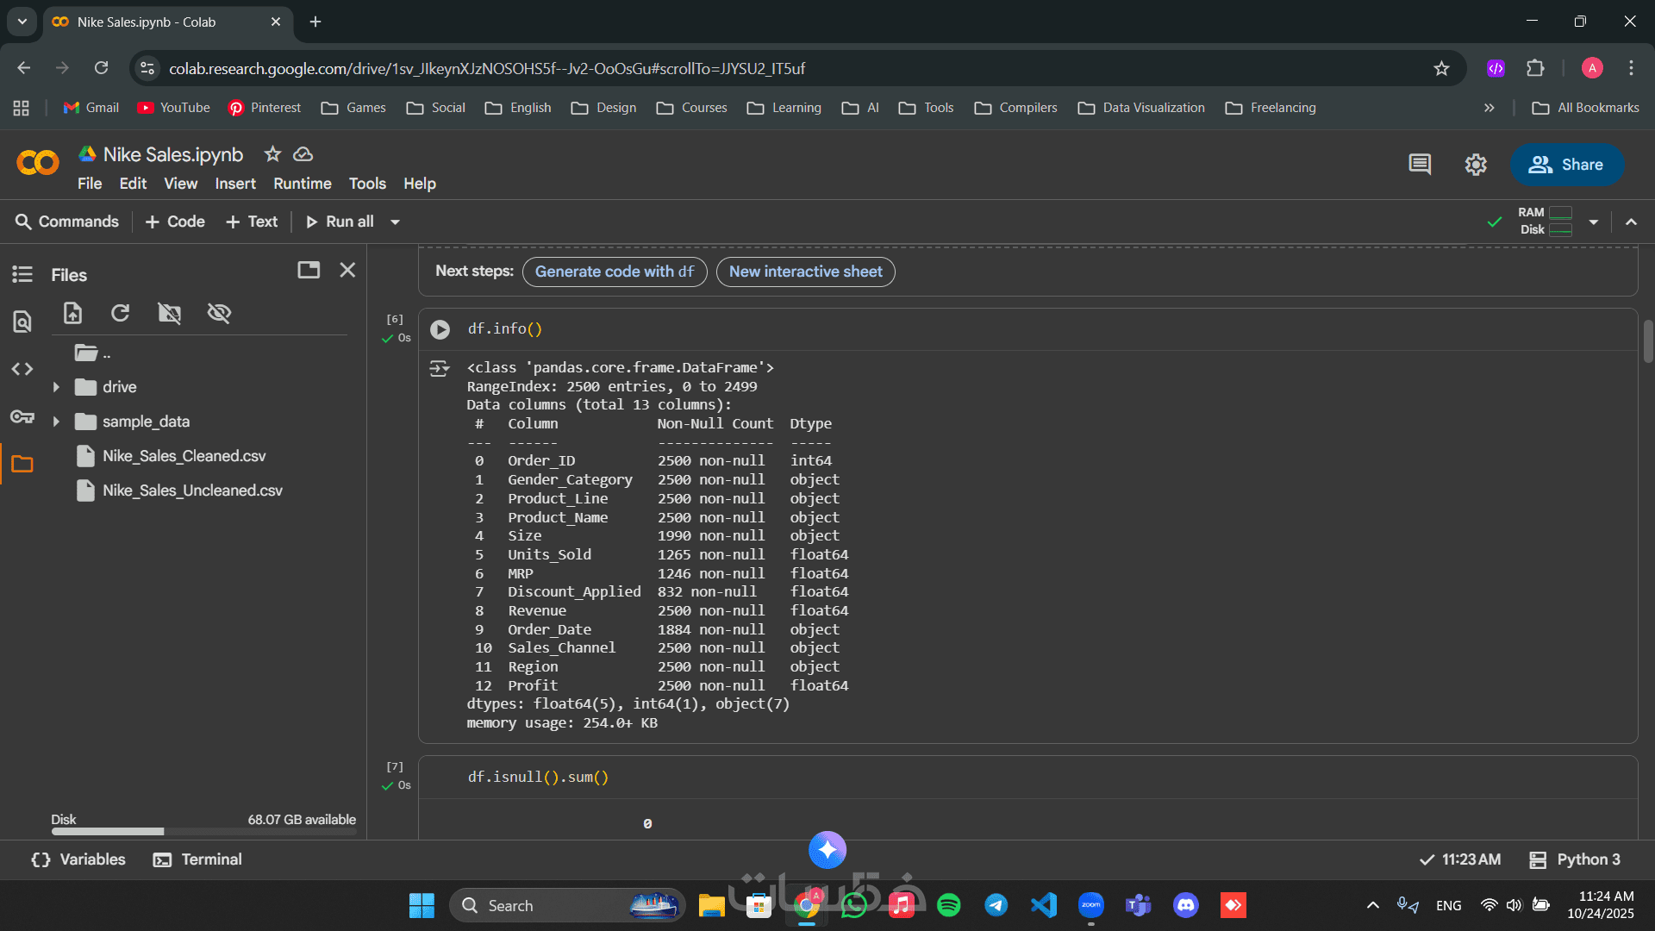Screen dimensions: 1655x931
Task: Click Generate code with df
Action: coord(614,272)
